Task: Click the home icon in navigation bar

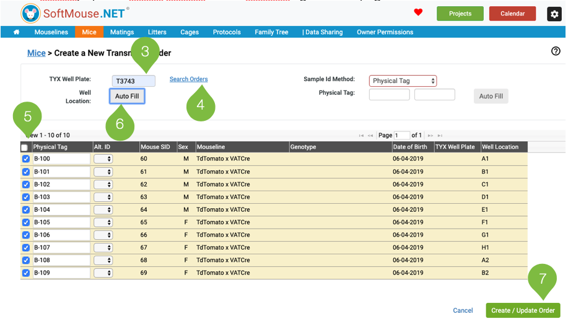Action: [x=16, y=32]
